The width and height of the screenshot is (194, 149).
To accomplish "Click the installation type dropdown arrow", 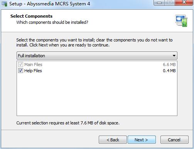I will [174, 56].
